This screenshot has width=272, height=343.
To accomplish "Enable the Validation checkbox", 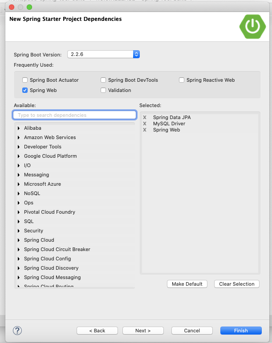I will click(103, 90).
